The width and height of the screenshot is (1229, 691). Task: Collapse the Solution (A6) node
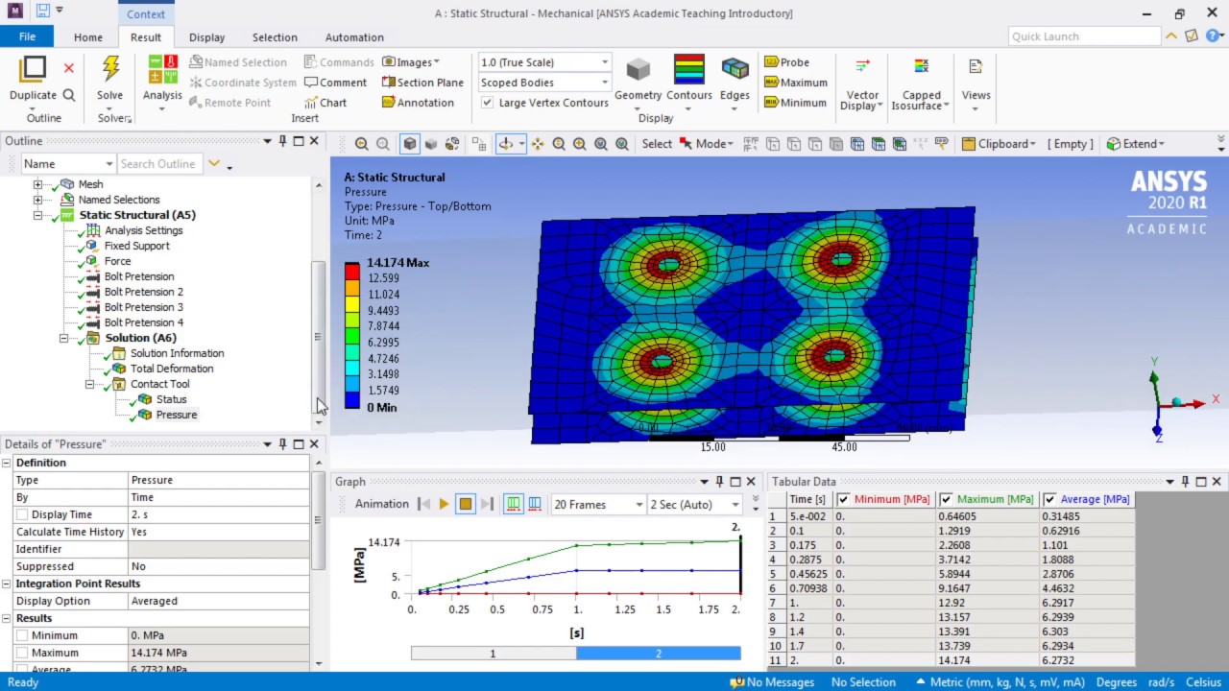64,338
